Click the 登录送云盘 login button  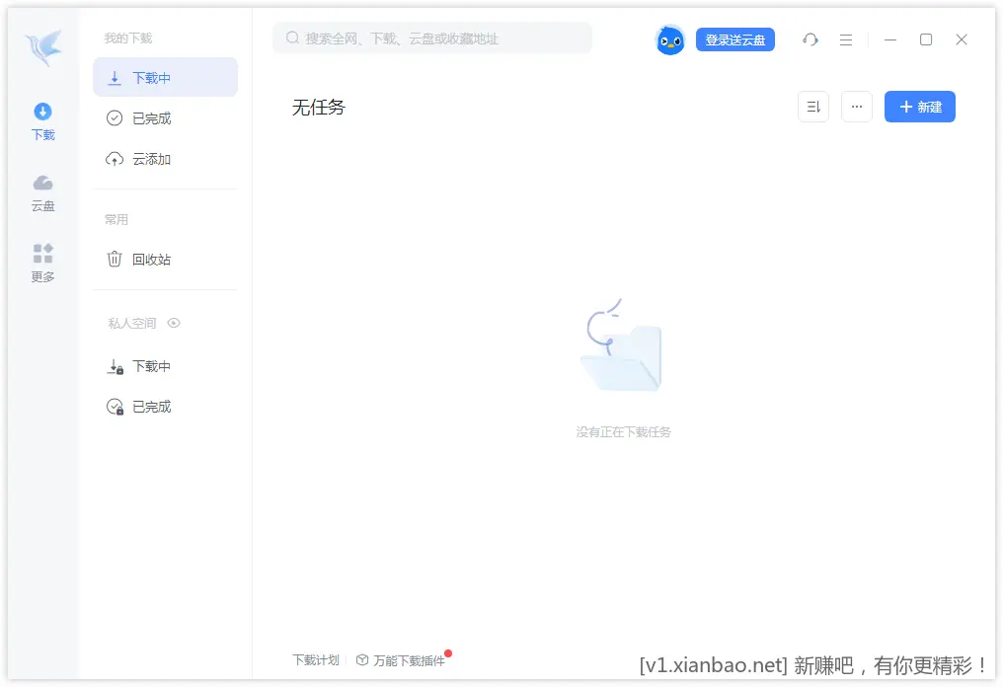point(734,38)
